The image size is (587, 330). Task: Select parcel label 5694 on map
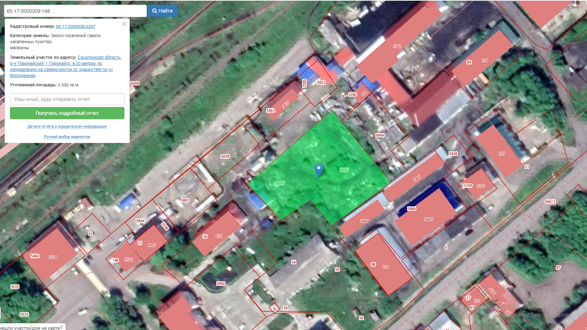pos(380,135)
